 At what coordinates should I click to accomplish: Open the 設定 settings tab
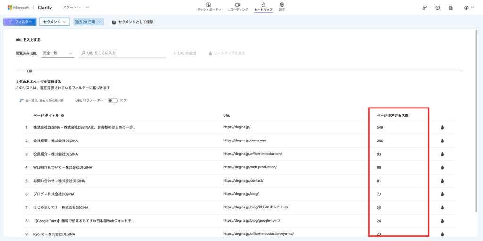point(282,7)
